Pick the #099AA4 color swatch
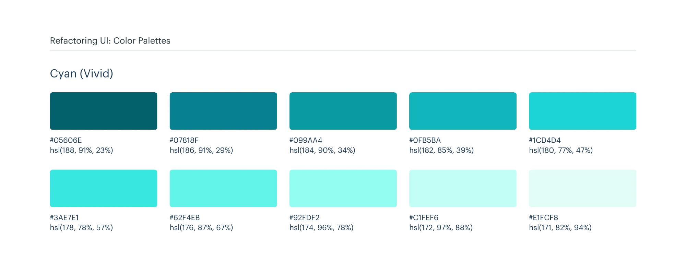The height and width of the screenshot is (273, 686). tap(343, 111)
